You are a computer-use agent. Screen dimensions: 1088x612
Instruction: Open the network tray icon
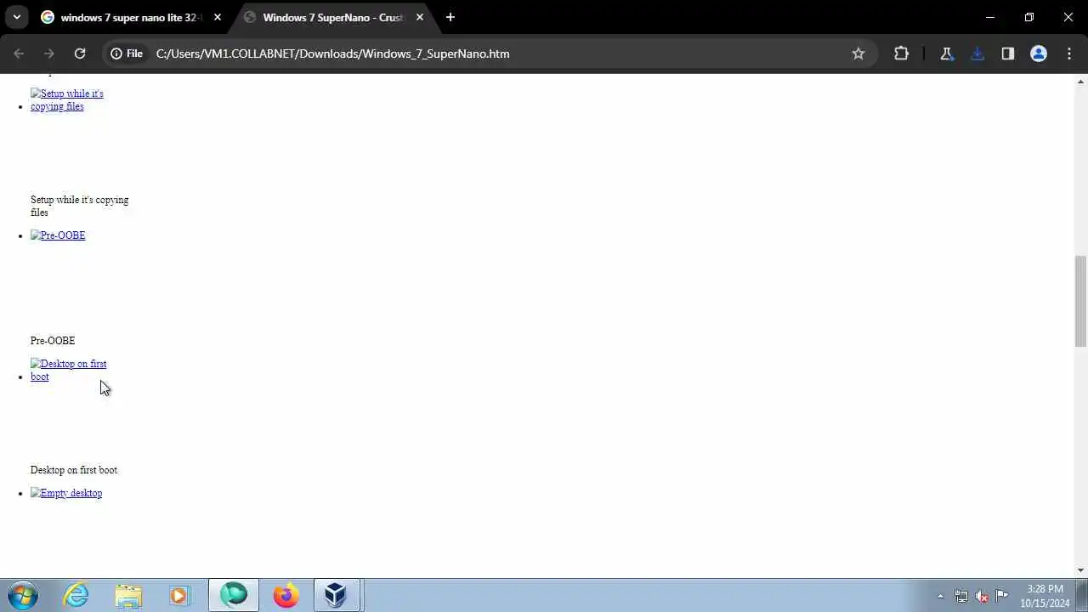(961, 596)
